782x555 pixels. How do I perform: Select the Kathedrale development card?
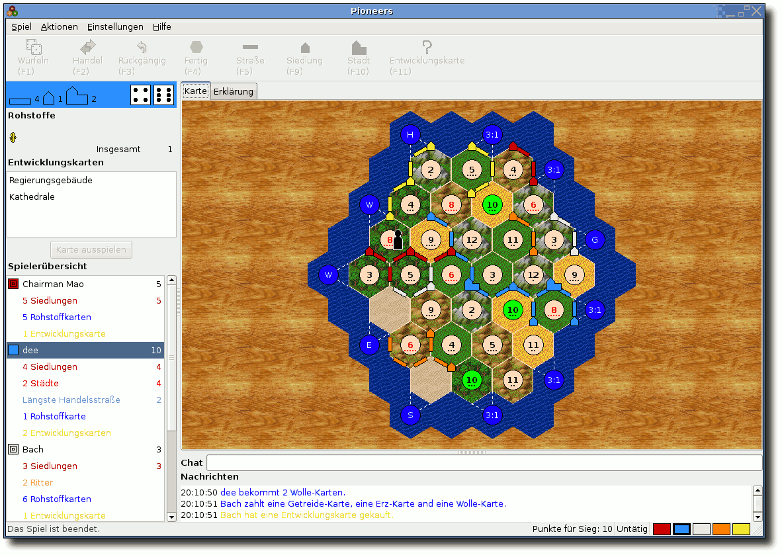point(91,196)
